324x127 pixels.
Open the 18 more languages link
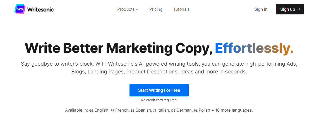(x=233, y=110)
